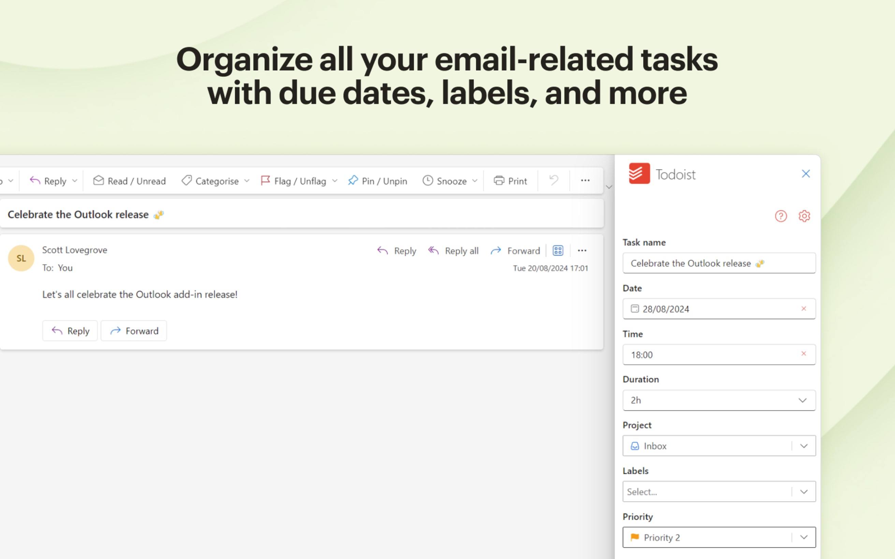895x559 pixels.
Task: Expand the Duration dropdown
Action: click(x=802, y=401)
